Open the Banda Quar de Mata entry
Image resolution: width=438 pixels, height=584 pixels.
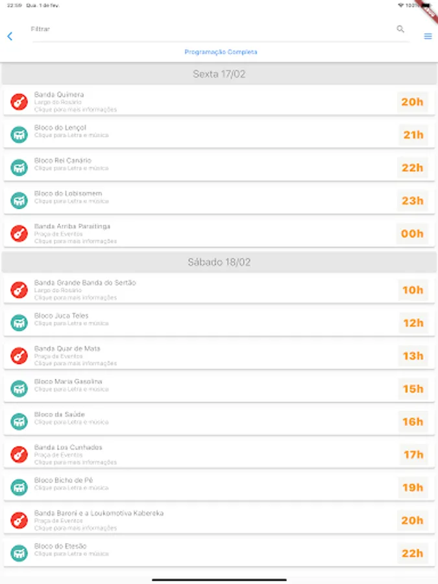pos(195,356)
